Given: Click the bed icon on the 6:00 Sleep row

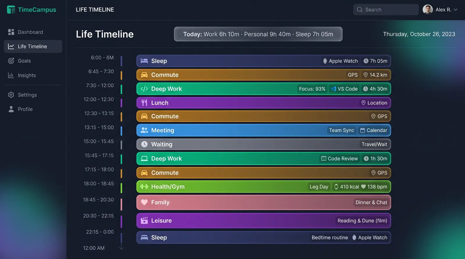Looking at the screenshot, I should click(x=144, y=61).
